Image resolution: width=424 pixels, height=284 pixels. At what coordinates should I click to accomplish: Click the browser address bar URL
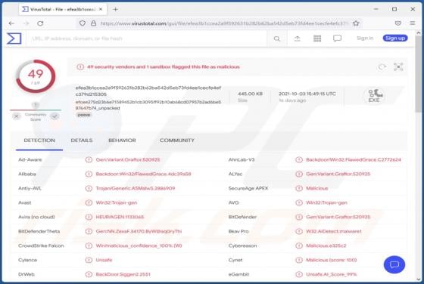(x=224, y=23)
